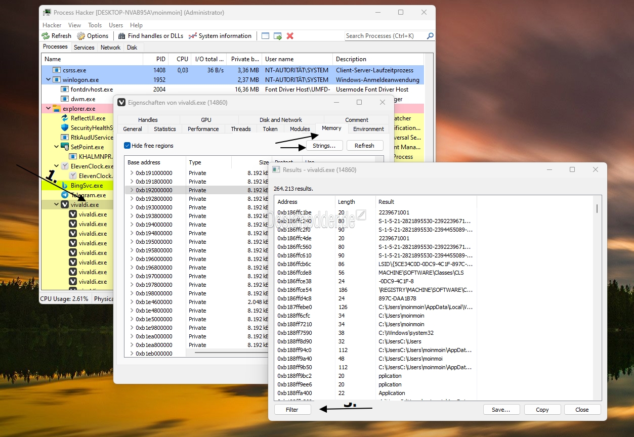This screenshot has height=437, width=634.
Task: Click the Telegram.exe process icon
Action: click(65, 195)
